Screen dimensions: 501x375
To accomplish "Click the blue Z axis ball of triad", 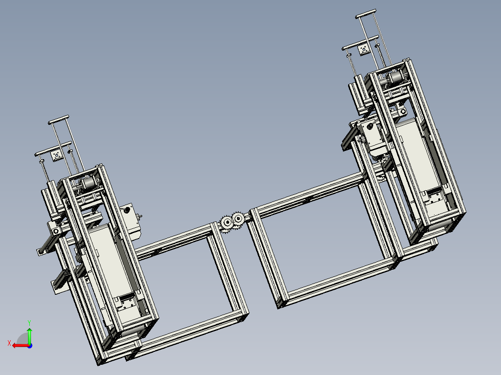I will pyautogui.click(x=30, y=346).
